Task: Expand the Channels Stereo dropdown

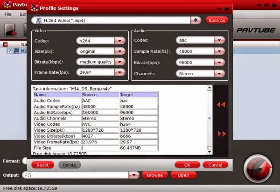Action: point(219,73)
